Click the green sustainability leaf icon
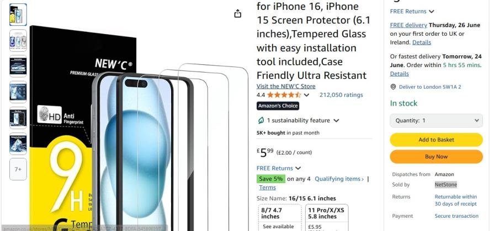Screen dimensions: 494x231 261,120
